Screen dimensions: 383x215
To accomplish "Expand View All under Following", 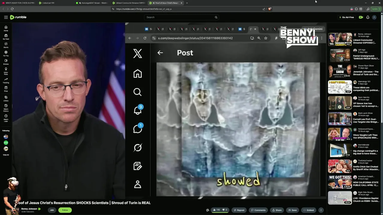I will (x=6, y=155).
